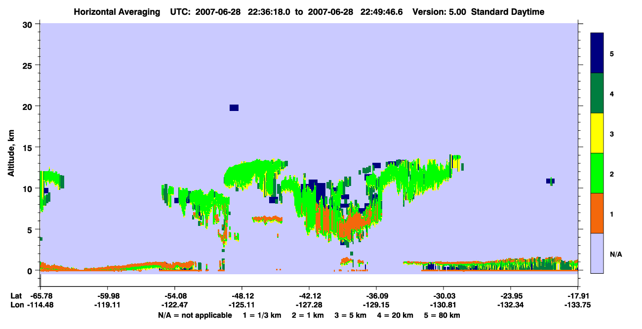
Task: Click legend text '5 = 80 km'
Action: point(441,315)
